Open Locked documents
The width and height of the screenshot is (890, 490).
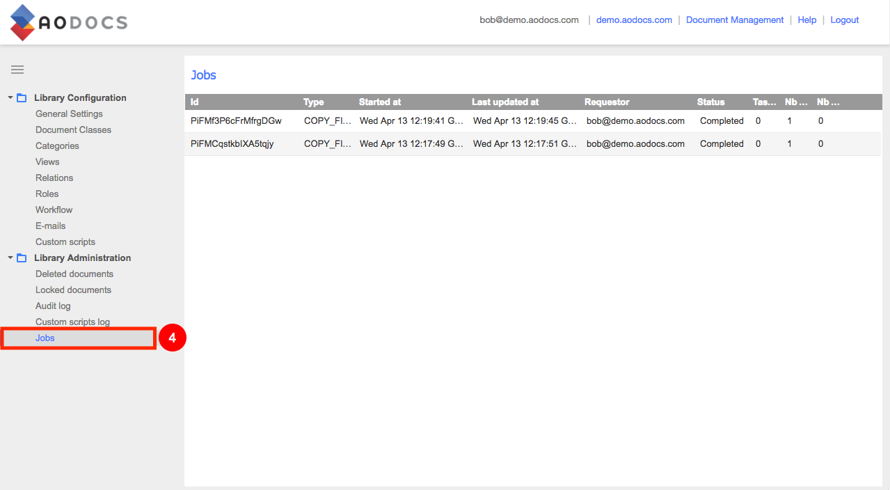coord(73,290)
